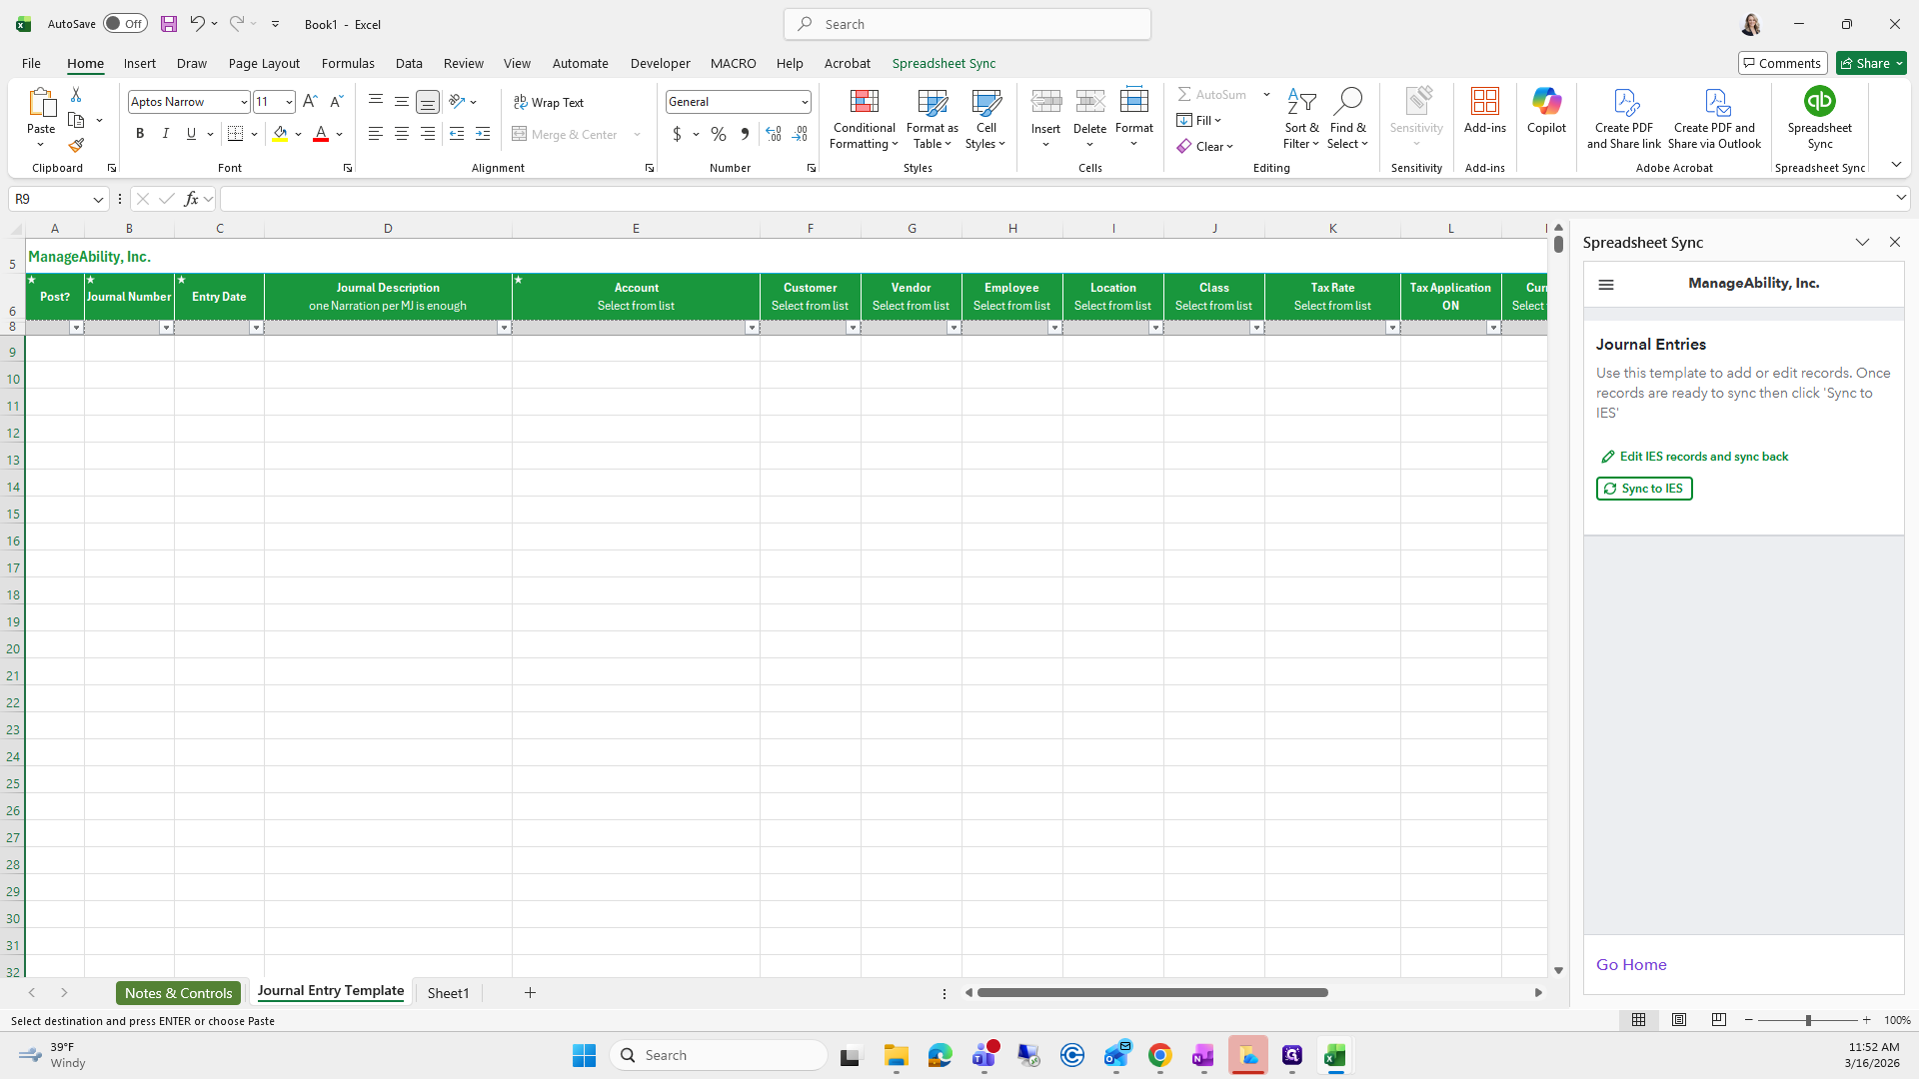Toggle Bold formatting
1919x1079 pixels.
tap(140, 134)
